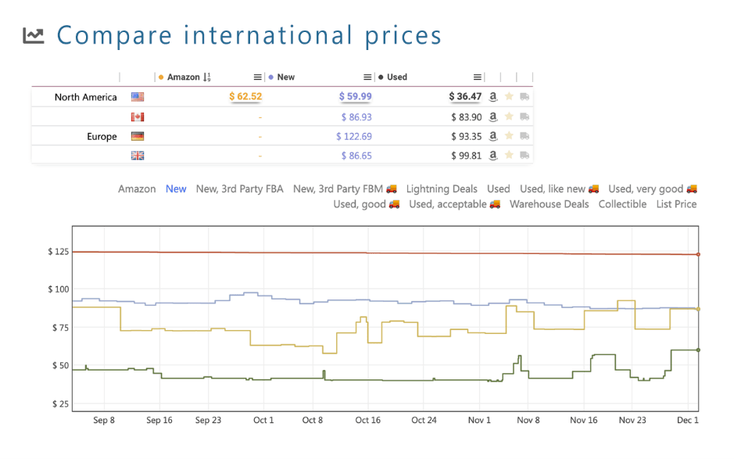Toggle the Amazon price series in the chart legend
This screenshot has width=734, height=459.
click(137, 188)
